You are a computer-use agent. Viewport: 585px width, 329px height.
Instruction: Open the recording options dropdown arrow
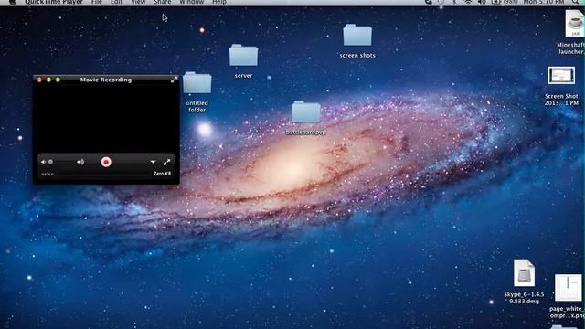[x=153, y=162]
